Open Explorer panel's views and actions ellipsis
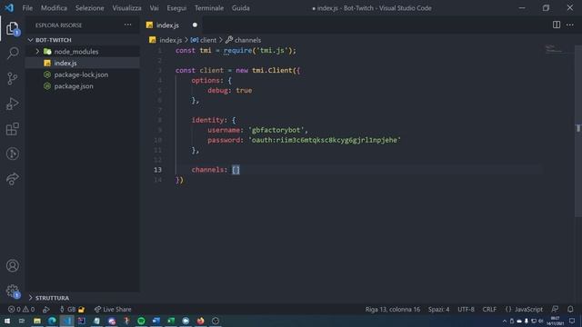 [x=127, y=25]
